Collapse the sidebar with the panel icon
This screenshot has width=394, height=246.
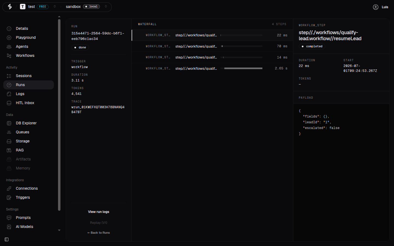coord(7,239)
